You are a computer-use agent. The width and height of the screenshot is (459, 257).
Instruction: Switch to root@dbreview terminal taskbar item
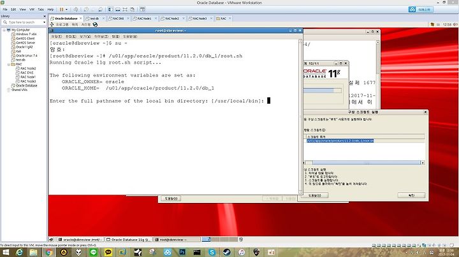[176, 239]
